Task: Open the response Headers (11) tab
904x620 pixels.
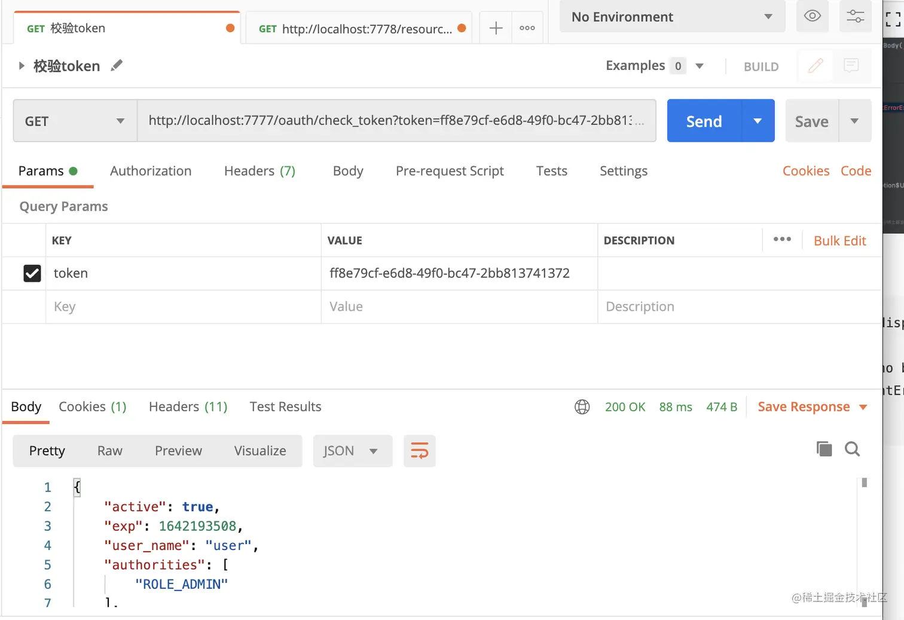Action: coord(188,407)
